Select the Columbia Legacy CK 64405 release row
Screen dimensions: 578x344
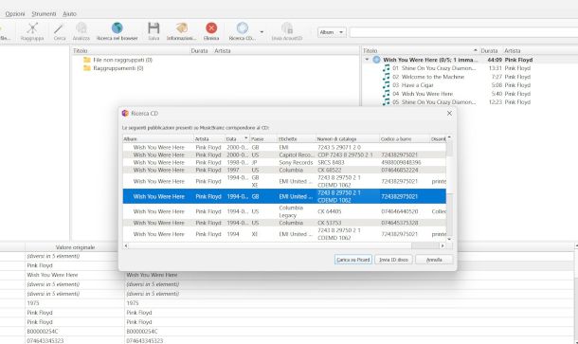coord(284,211)
